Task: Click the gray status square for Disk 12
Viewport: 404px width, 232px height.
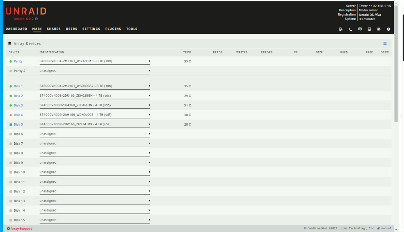Action: pyautogui.click(x=11, y=192)
